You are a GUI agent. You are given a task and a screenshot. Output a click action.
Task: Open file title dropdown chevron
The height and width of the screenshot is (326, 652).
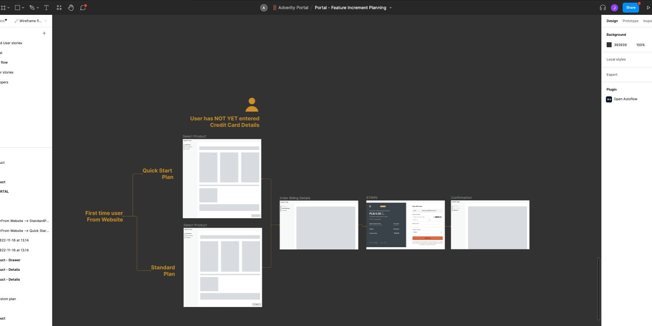(x=391, y=8)
